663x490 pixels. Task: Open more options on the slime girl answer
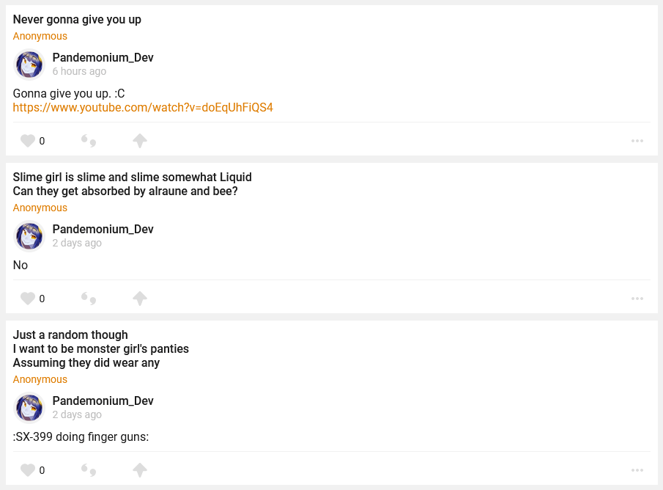click(x=637, y=299)
